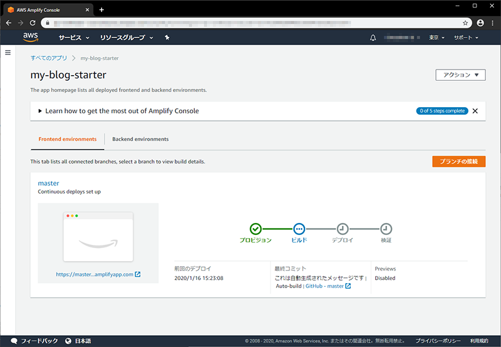Open the hamburger side navigation menu
Viewport: 501px width, 347px height.
click(x=8, y=53)
